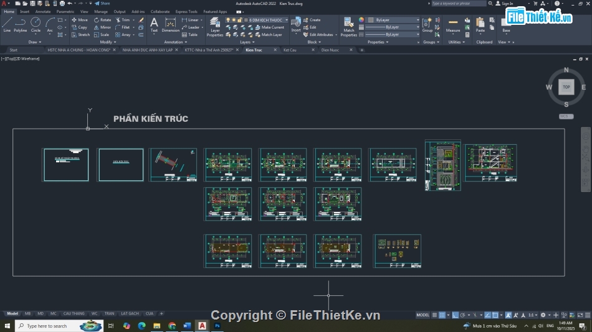Toggle the layer lightbulb on/off icon
Viewport: 592px width, 332px height.
[x=228, y=20]
